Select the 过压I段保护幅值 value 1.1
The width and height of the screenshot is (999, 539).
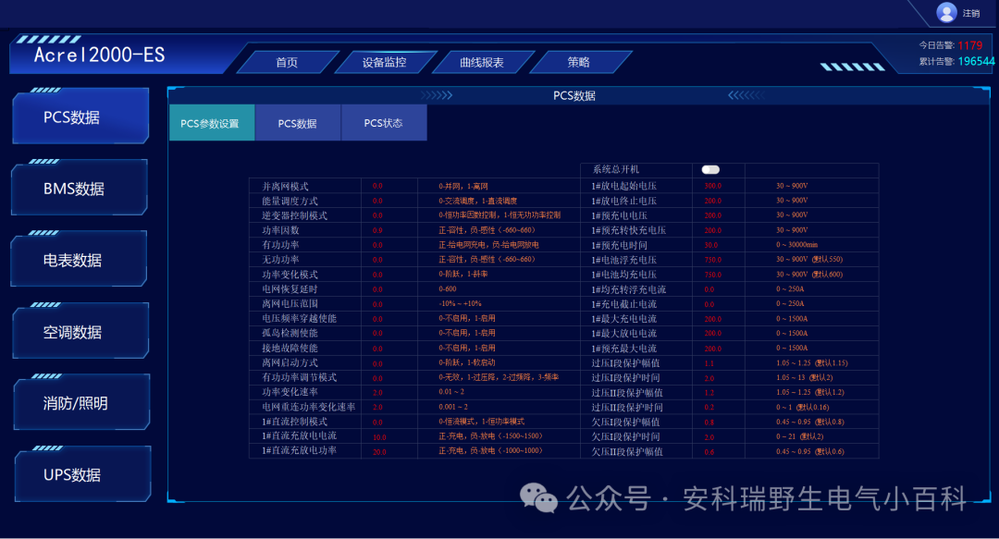coord(709,363)
